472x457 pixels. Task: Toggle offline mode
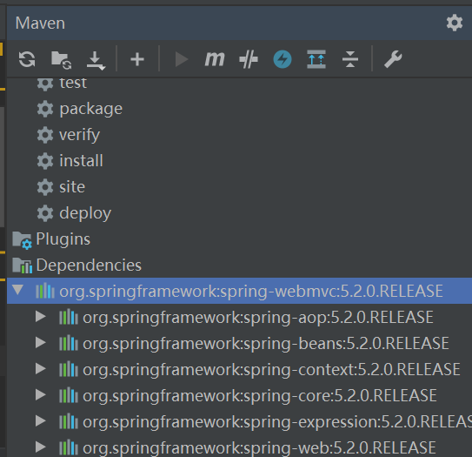(249, 59)
